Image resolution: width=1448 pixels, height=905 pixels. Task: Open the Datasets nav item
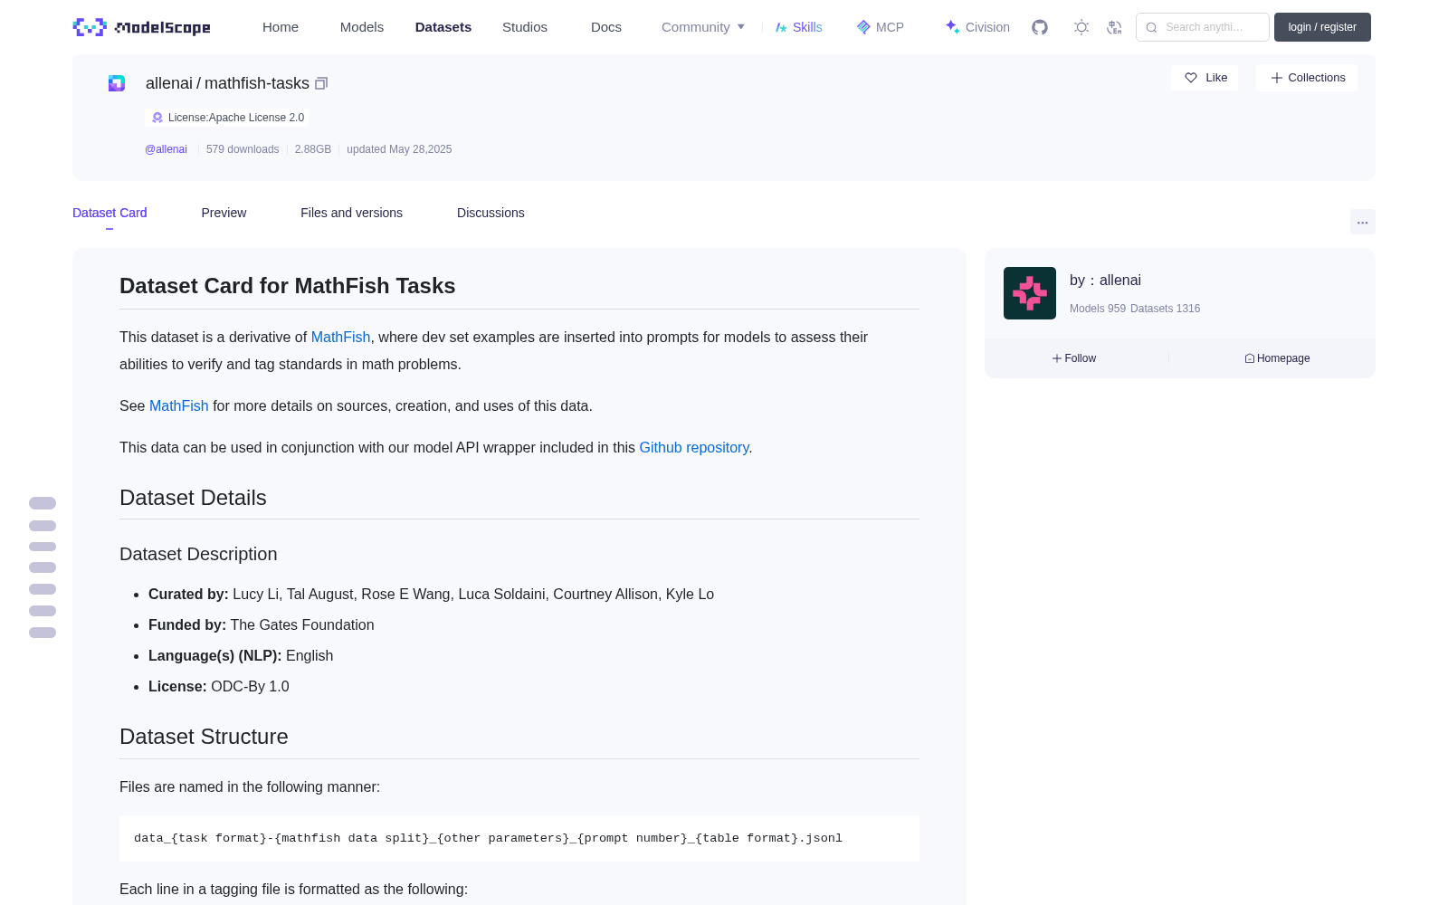pyautogui.click(x=443, y=27)
